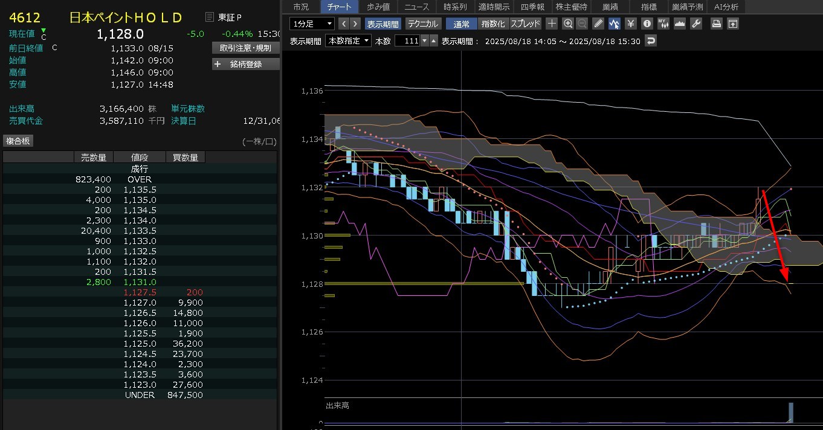The image size is (823, 430).
Task: Click the area chart icon
Action: pyautogui.click(x=680, y=24)
